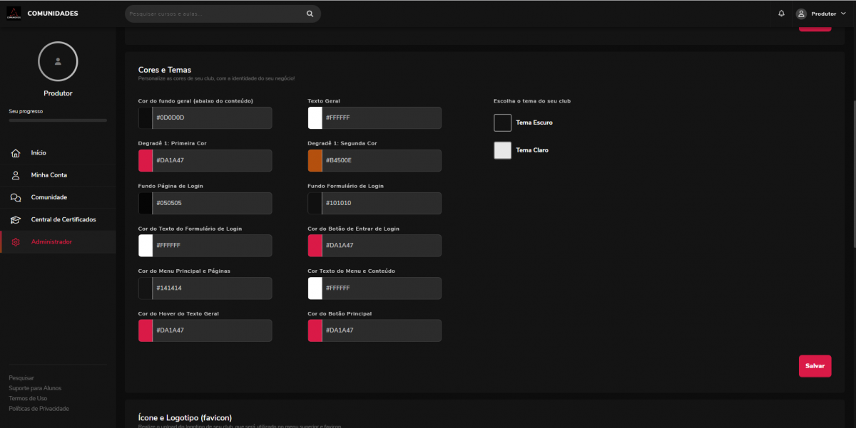Viewport: 856px width, 428px height.
Task: Click the Administrador gear icon
Action: click(x=16, y=242)
